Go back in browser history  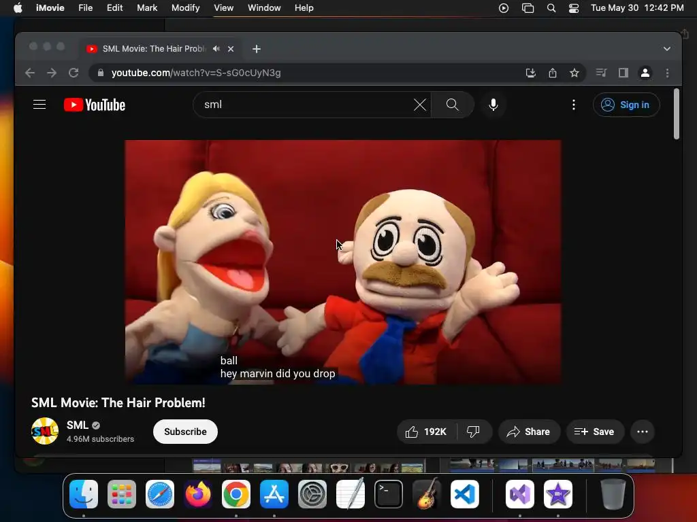(x=30, y=73)
